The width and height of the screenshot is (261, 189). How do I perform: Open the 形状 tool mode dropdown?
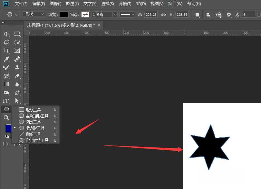(34, 14)
